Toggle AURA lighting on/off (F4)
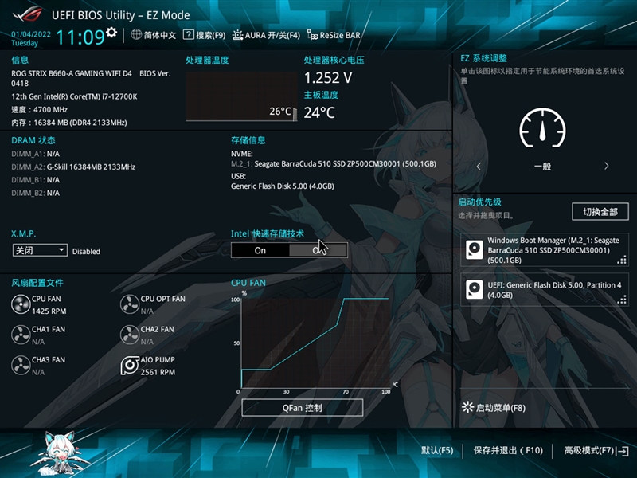Viewport: 637px width, 478px height. (x=266, y=35)
